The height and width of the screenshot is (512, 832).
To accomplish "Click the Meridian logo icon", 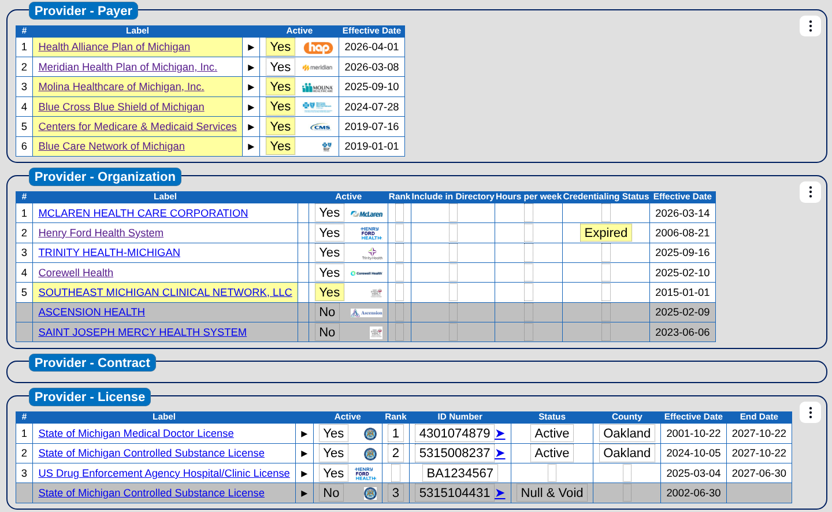I will pos(318,68).
